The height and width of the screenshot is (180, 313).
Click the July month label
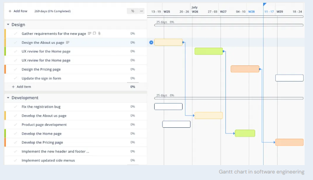pos(194,7)
